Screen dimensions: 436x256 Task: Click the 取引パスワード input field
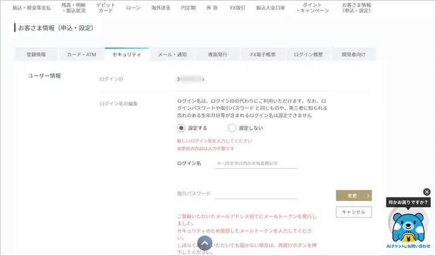coord(255,193)
